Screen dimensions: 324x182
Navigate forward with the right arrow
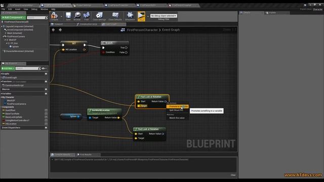click(60, 30)
